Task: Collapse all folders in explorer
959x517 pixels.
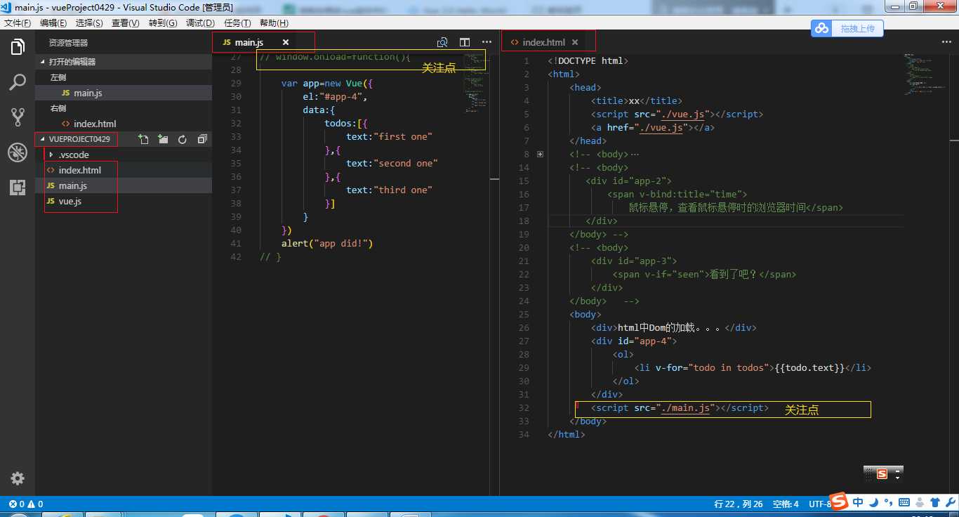Action: tap(202, 139)
